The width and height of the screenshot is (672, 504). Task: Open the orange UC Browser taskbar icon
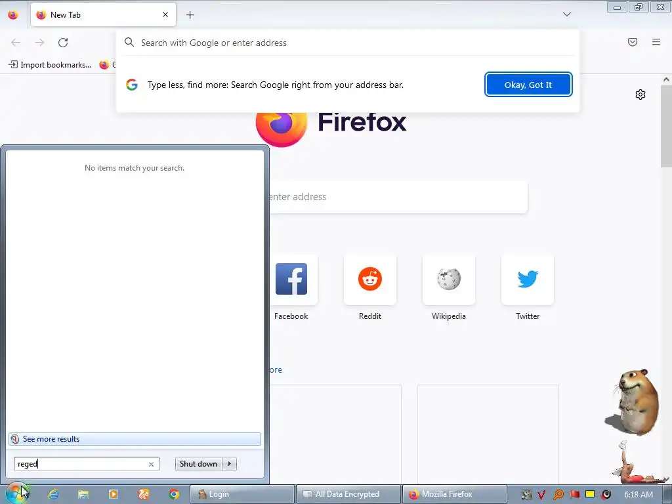coord(144,494)
